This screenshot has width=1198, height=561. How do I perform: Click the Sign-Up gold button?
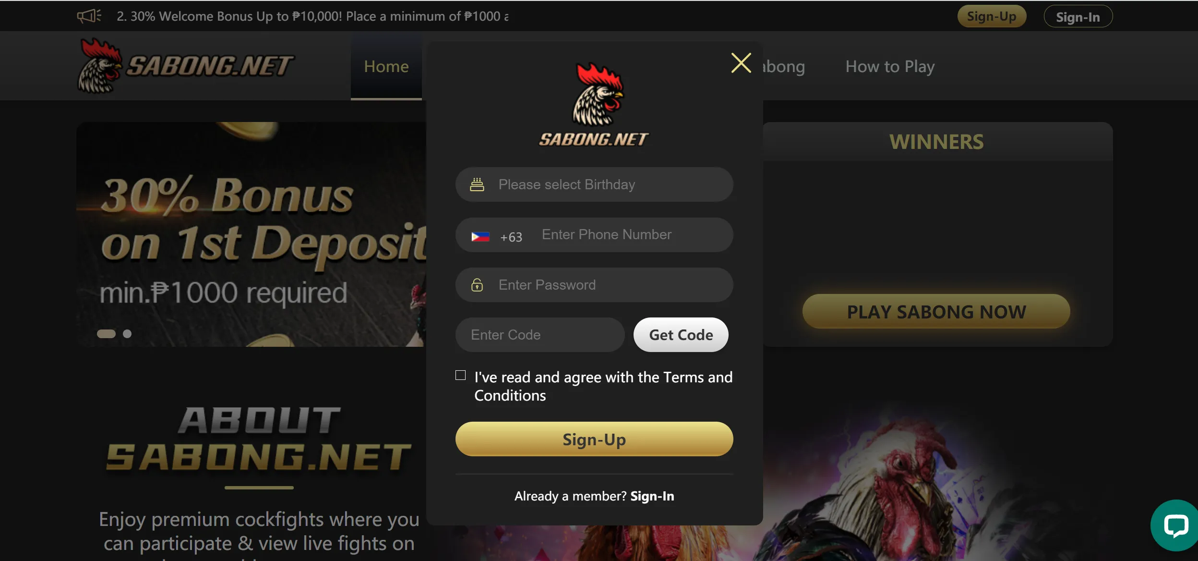coord(594,439)
